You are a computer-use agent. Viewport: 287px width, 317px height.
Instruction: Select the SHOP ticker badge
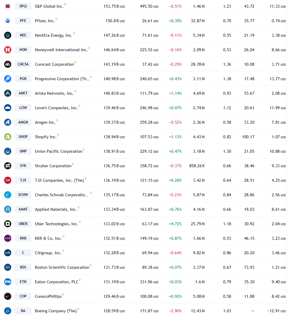pos(23,137)
